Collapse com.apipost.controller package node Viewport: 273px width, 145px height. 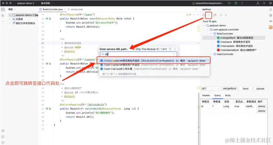[207, 29]
